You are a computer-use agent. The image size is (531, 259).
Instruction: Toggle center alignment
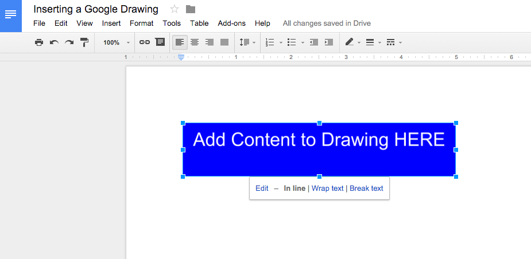(195, 42)
